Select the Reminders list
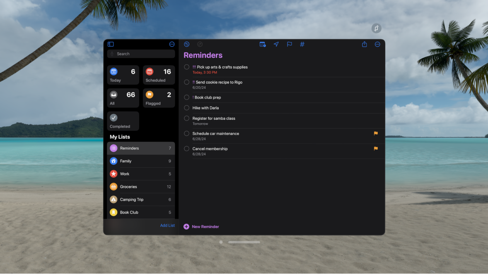 pos(141,148)
